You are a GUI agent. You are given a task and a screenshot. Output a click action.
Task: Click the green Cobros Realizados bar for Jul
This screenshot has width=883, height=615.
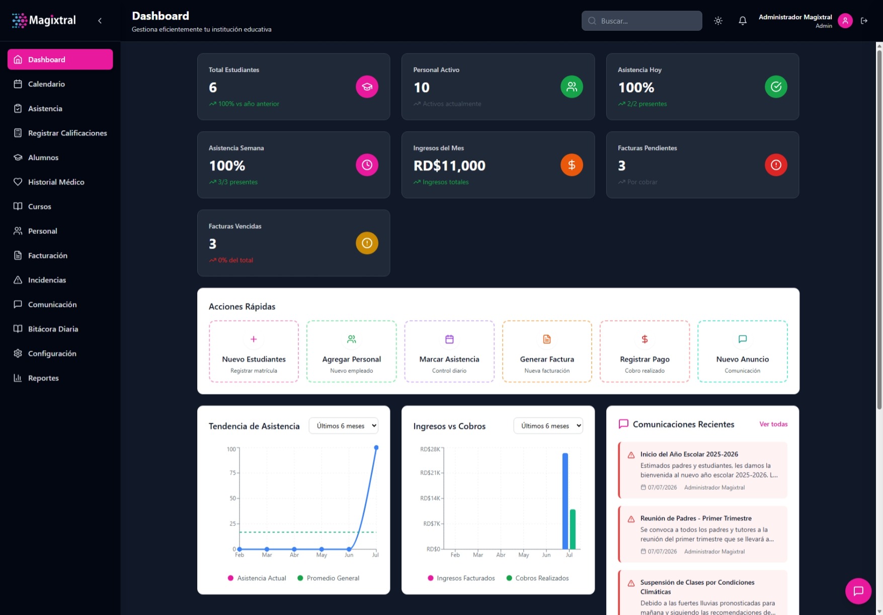pyautogui.click(x=573, y=529)
